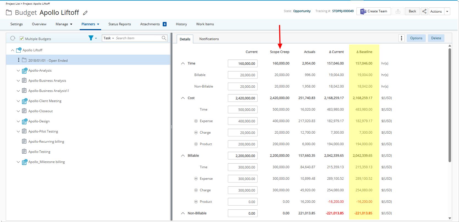Viewport: 459px width, 222px height.
Task: Click the details panel vertical scrollbar
Action: [x=450, y=105]
